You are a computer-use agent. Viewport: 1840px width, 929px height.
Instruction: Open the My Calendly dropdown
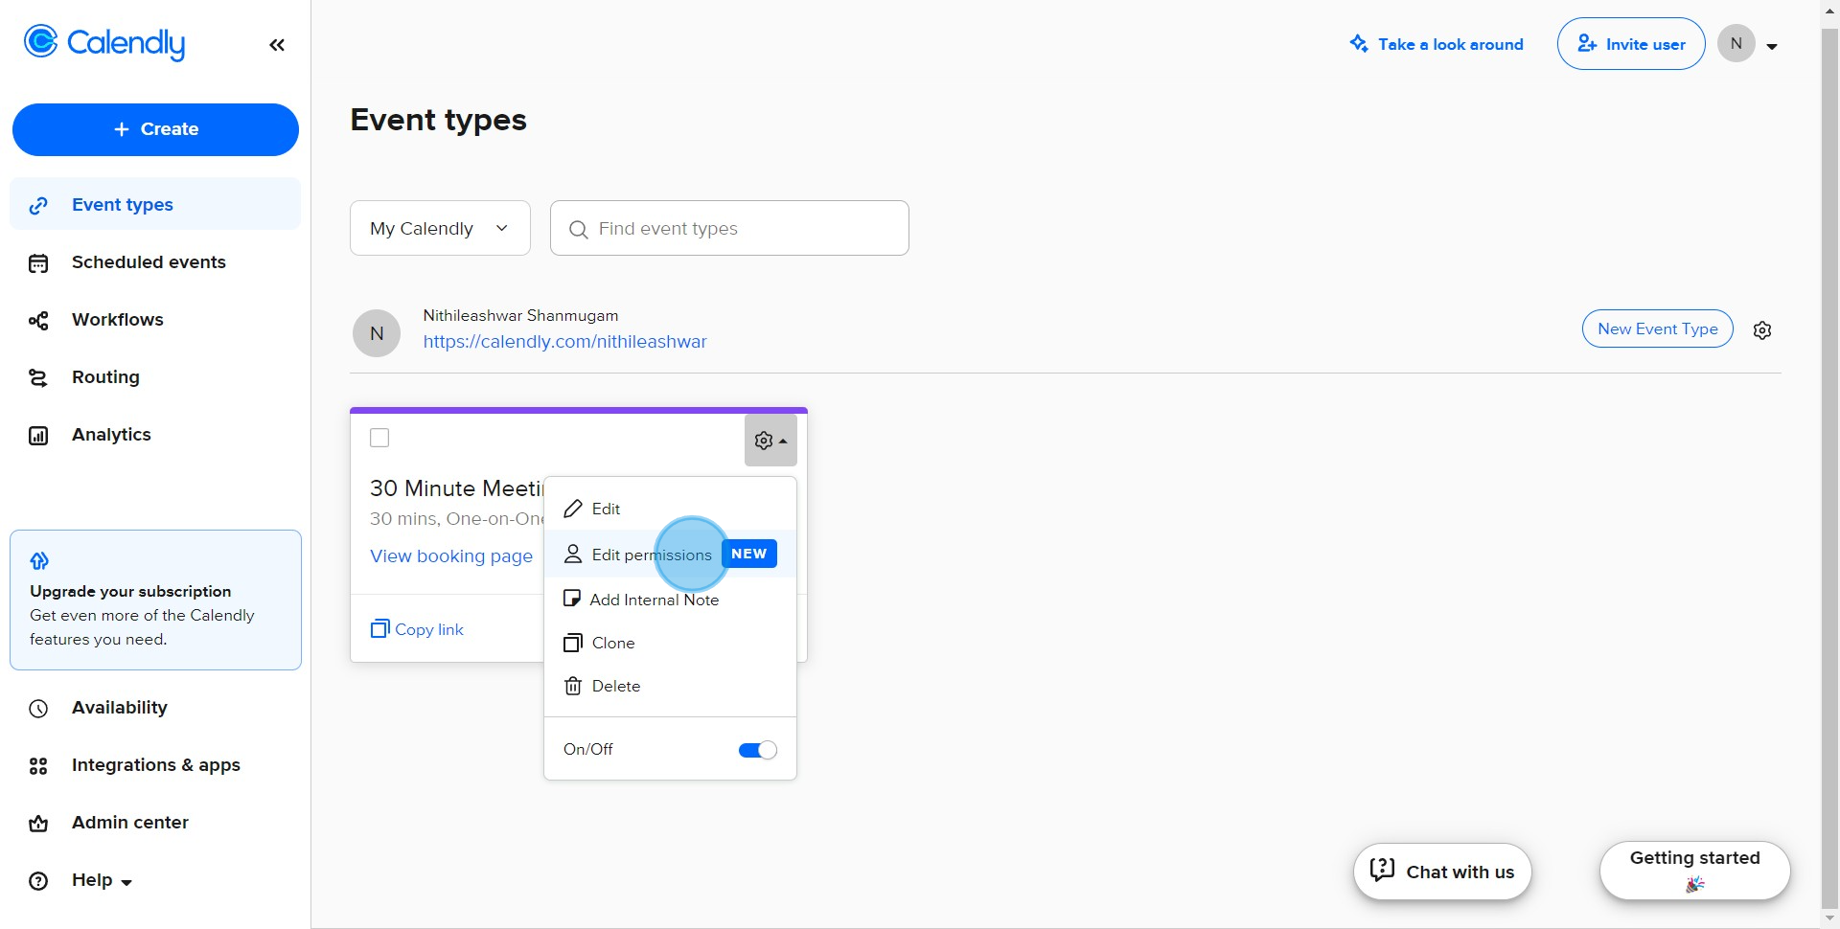tap(440, 228)
